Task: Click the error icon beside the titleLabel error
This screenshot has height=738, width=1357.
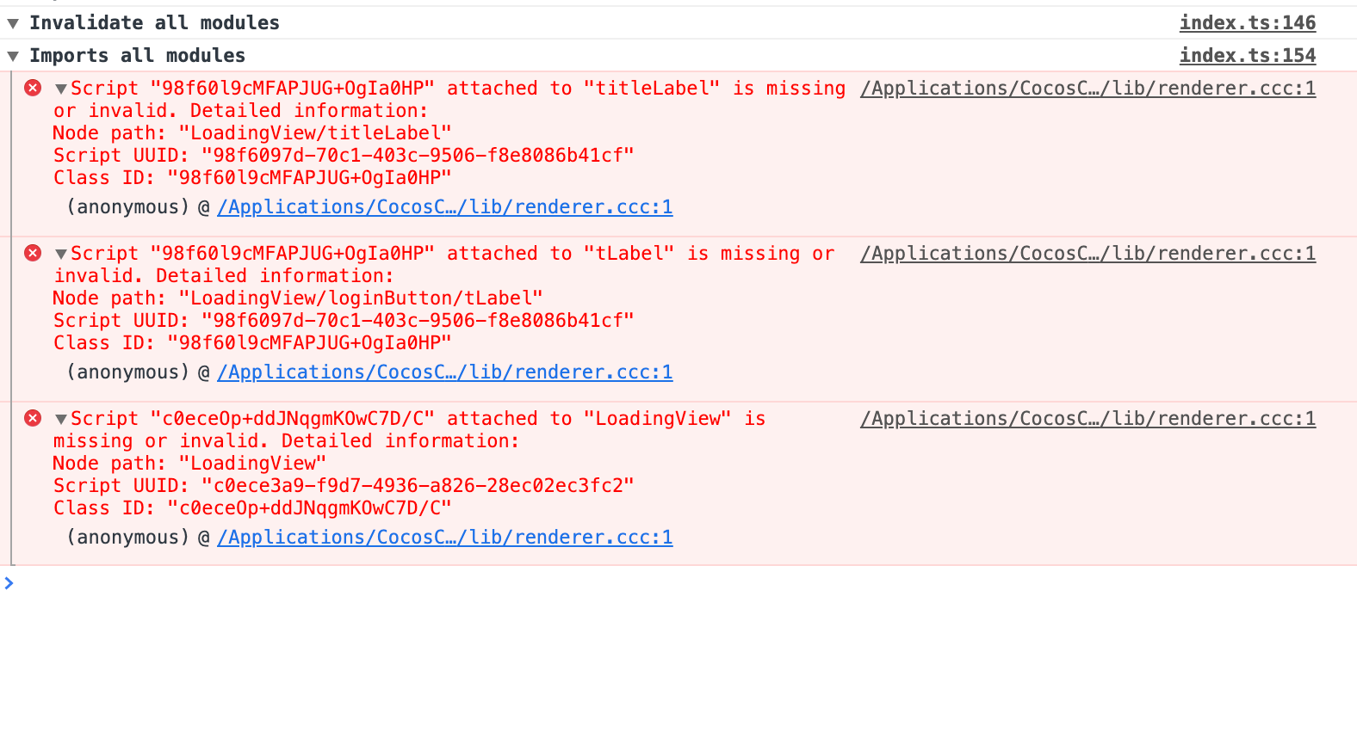Action: click(33, 88)
